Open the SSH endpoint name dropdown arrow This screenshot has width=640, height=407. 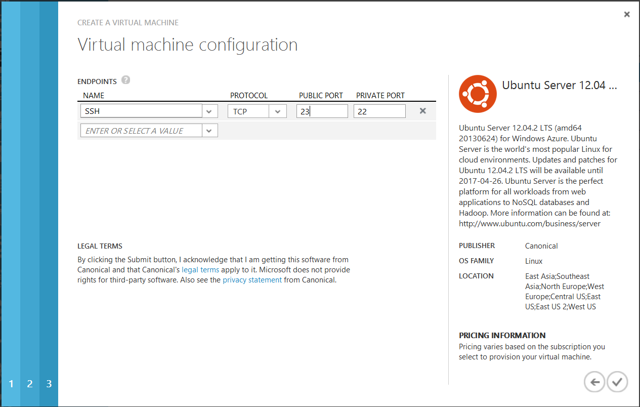[x=210, y=111]
